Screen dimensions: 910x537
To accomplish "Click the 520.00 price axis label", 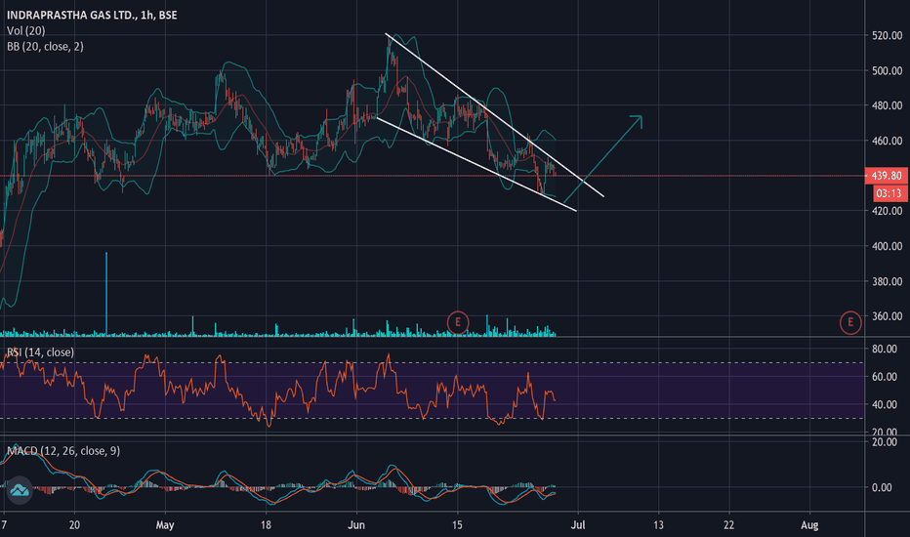I will (887, 35).
